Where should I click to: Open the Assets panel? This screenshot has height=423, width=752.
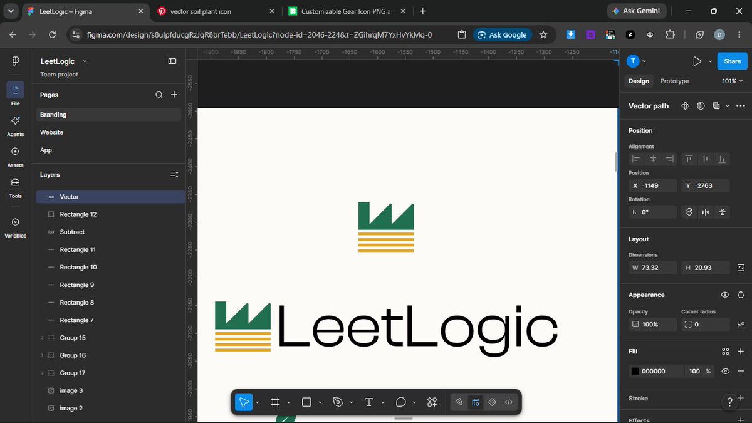(x=16, y=157)
